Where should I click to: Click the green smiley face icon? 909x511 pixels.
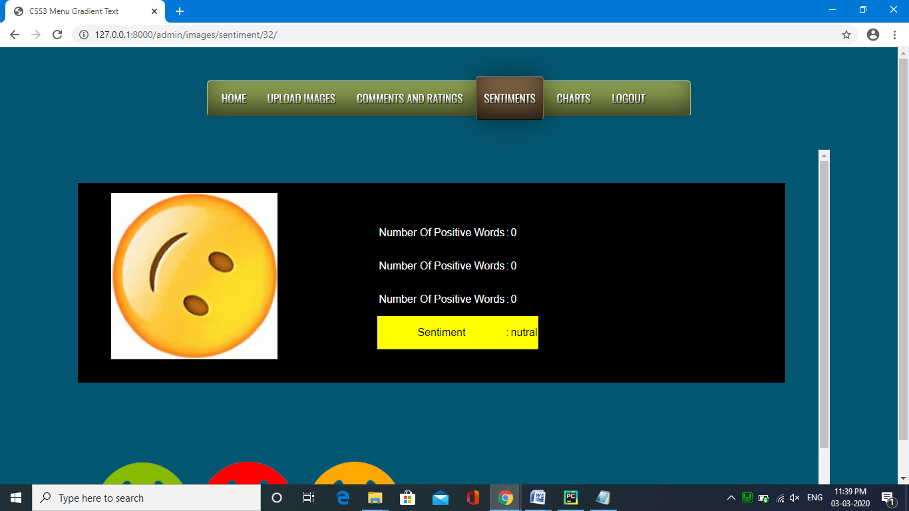143,474
